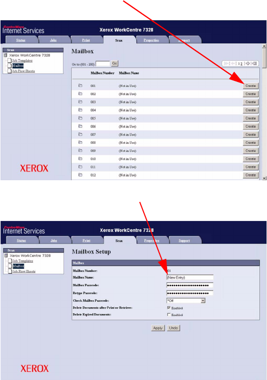The image size is (267, 380).
Task: Click the folder icon for mailbox 008
Action: 80,142
